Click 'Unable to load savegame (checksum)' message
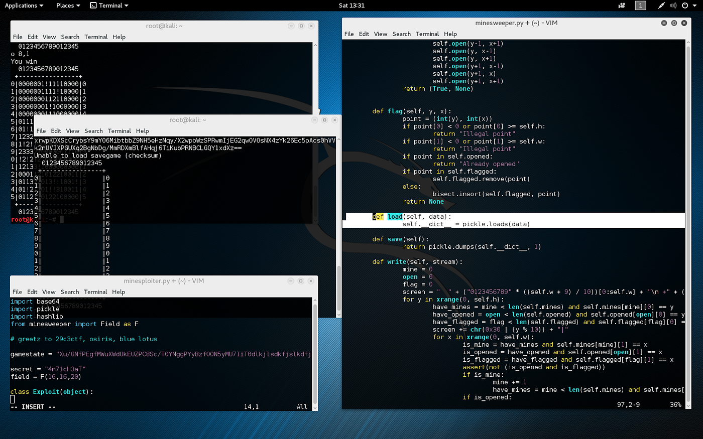 pos(98,156)
